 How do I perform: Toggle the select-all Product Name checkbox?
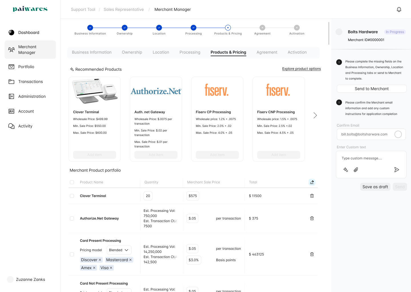click(x=72, y=182)
